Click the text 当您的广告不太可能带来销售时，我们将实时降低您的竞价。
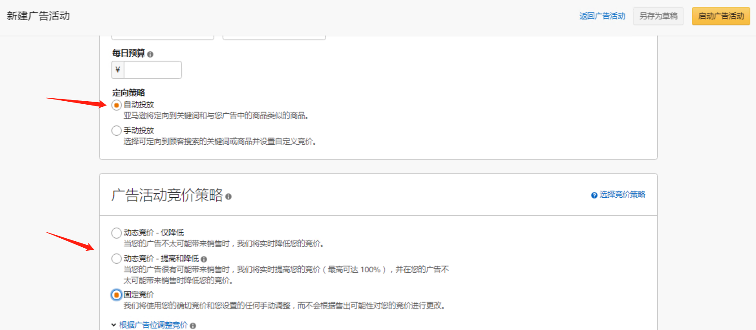Screen dimensions: 756x330 [x=224, y=243]
